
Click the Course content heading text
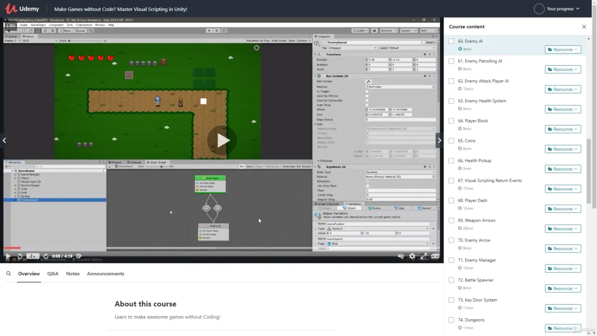point(466,27)
